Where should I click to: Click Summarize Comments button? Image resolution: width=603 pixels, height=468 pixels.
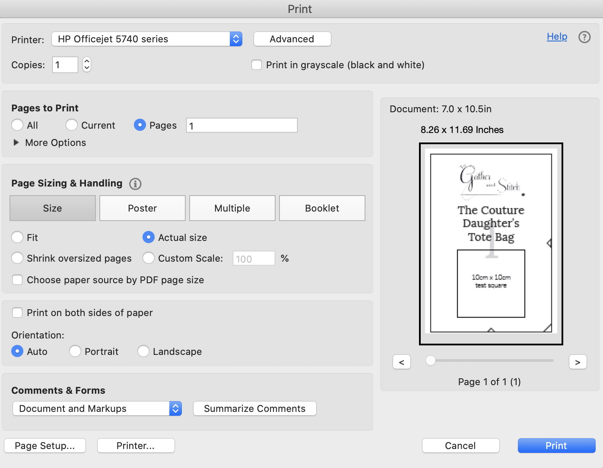[255, 408]
